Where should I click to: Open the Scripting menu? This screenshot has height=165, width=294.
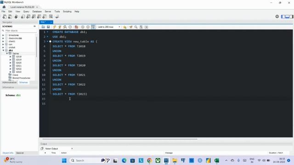pos(67,11)
